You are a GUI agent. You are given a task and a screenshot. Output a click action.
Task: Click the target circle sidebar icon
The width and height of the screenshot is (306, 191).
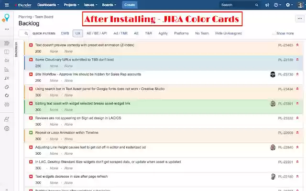click(7, 105)
